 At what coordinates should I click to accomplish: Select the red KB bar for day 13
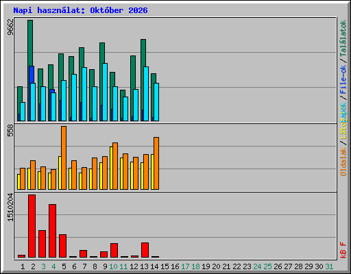145,250
